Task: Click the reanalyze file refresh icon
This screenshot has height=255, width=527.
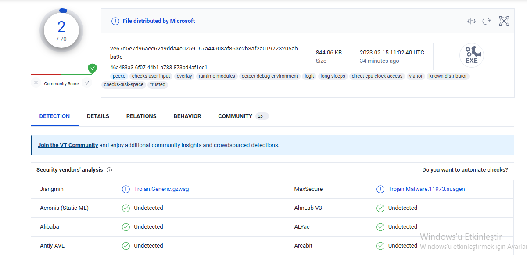Action: click(x=486, y=21)
